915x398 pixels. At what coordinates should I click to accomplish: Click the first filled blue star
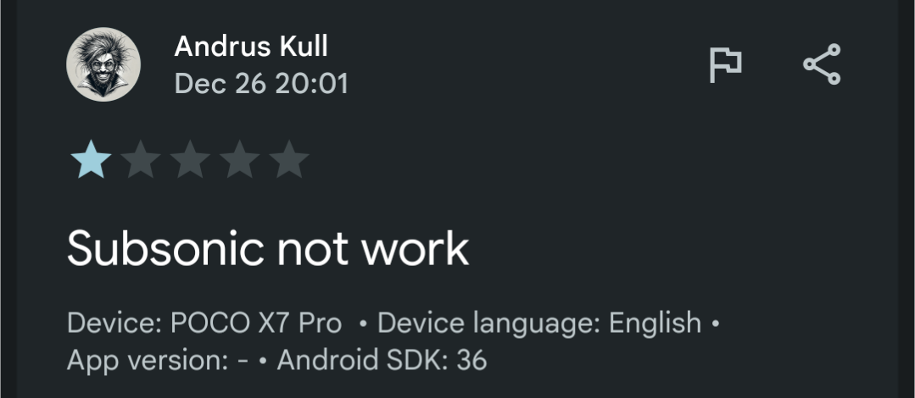[90, 160]
